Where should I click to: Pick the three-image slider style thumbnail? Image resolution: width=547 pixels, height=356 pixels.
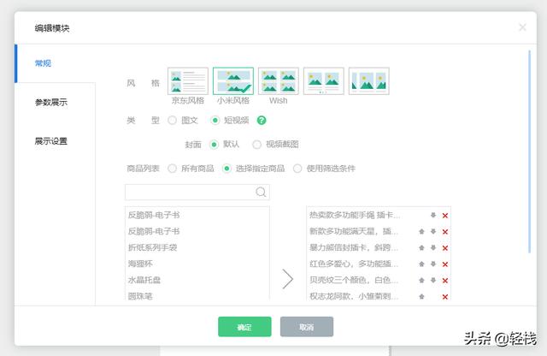coord(369,81)
